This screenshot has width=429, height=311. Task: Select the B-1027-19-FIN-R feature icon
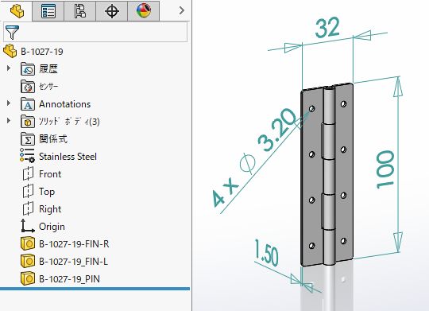coord(28,243)
